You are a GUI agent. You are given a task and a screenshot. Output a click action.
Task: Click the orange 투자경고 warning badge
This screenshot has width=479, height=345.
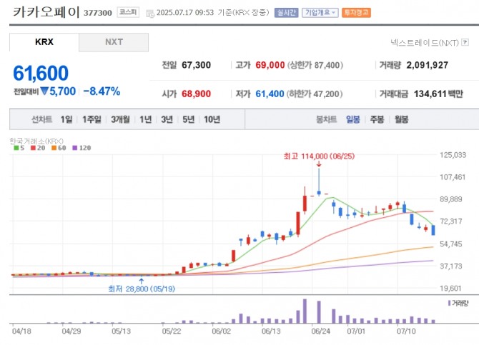click(x=356, y=13)
